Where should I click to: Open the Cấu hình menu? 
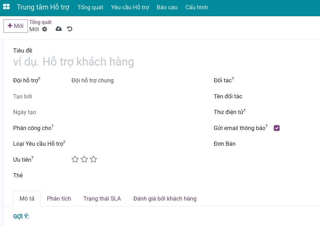click(x=197, y=7)
